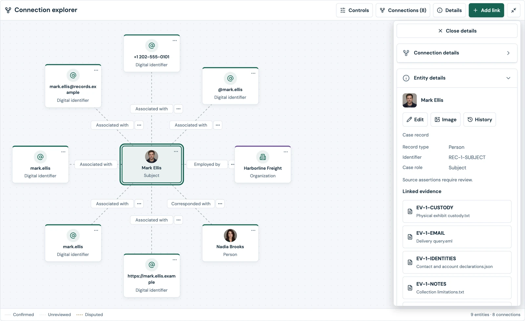Click the Unreviewed legend entry

55,314
